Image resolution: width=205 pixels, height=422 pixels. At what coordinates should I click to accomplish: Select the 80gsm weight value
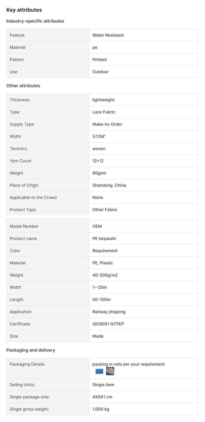click(99, 173)
